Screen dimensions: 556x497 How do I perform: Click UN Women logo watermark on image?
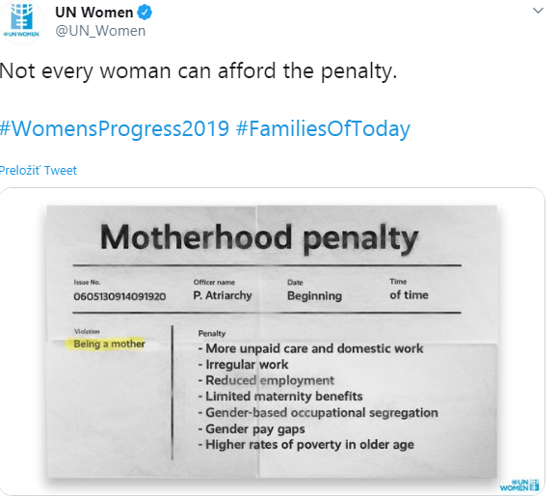tap(519, 484)
